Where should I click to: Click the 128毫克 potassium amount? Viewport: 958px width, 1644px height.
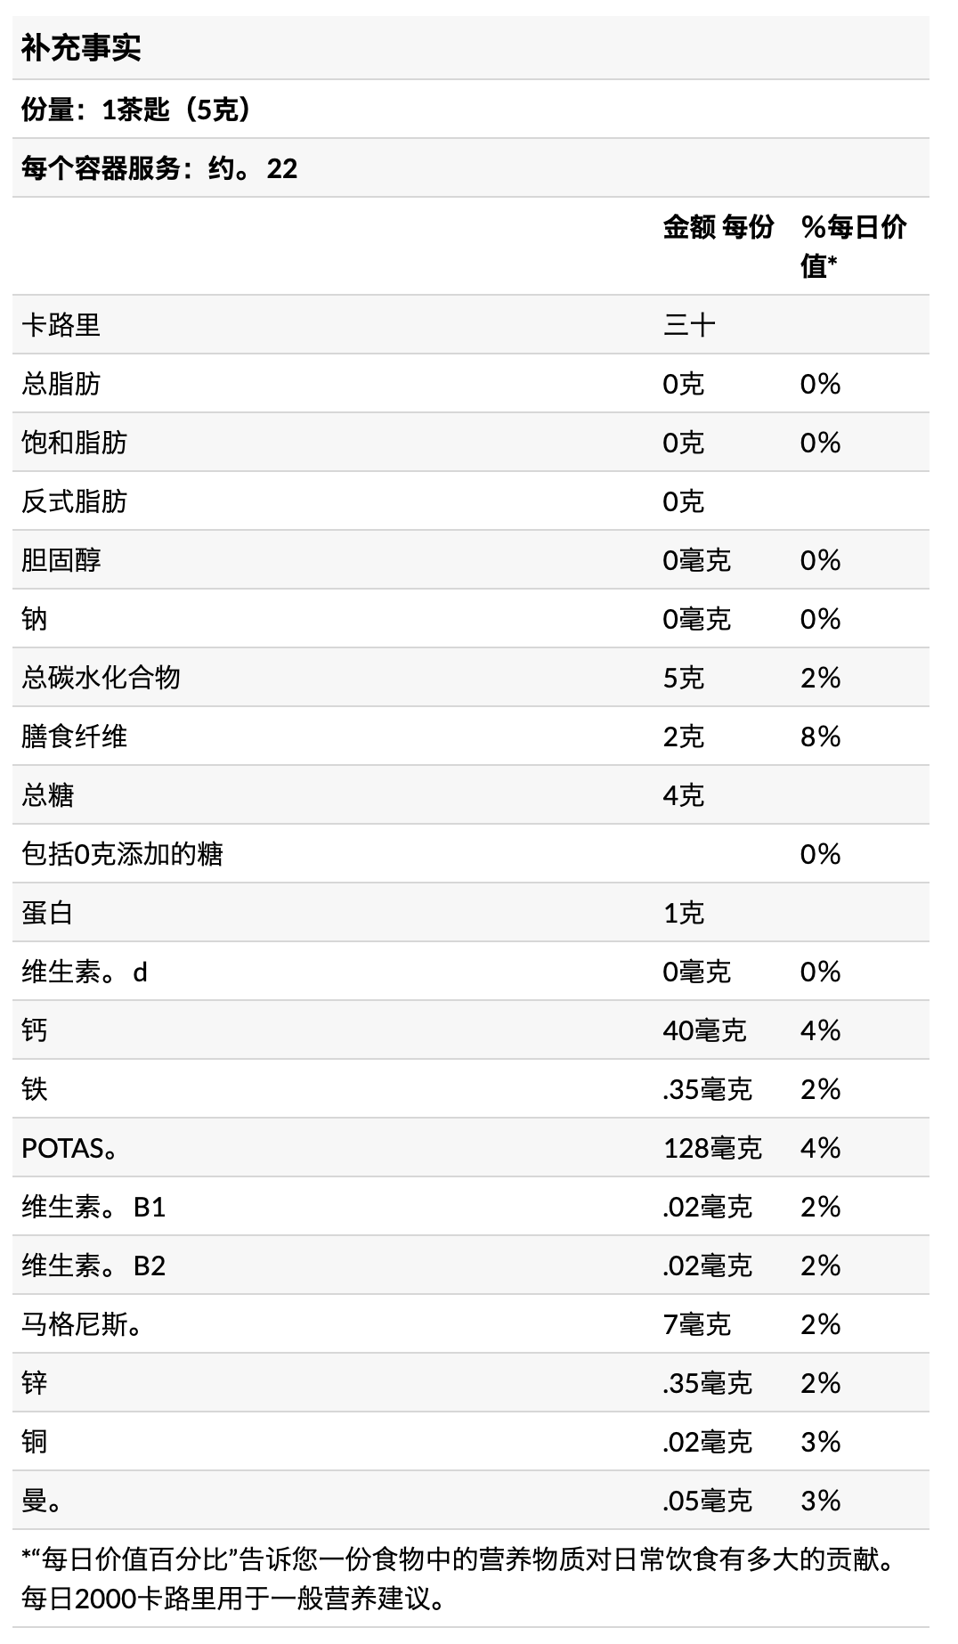pyautogui.click(x=712, y=1148)
